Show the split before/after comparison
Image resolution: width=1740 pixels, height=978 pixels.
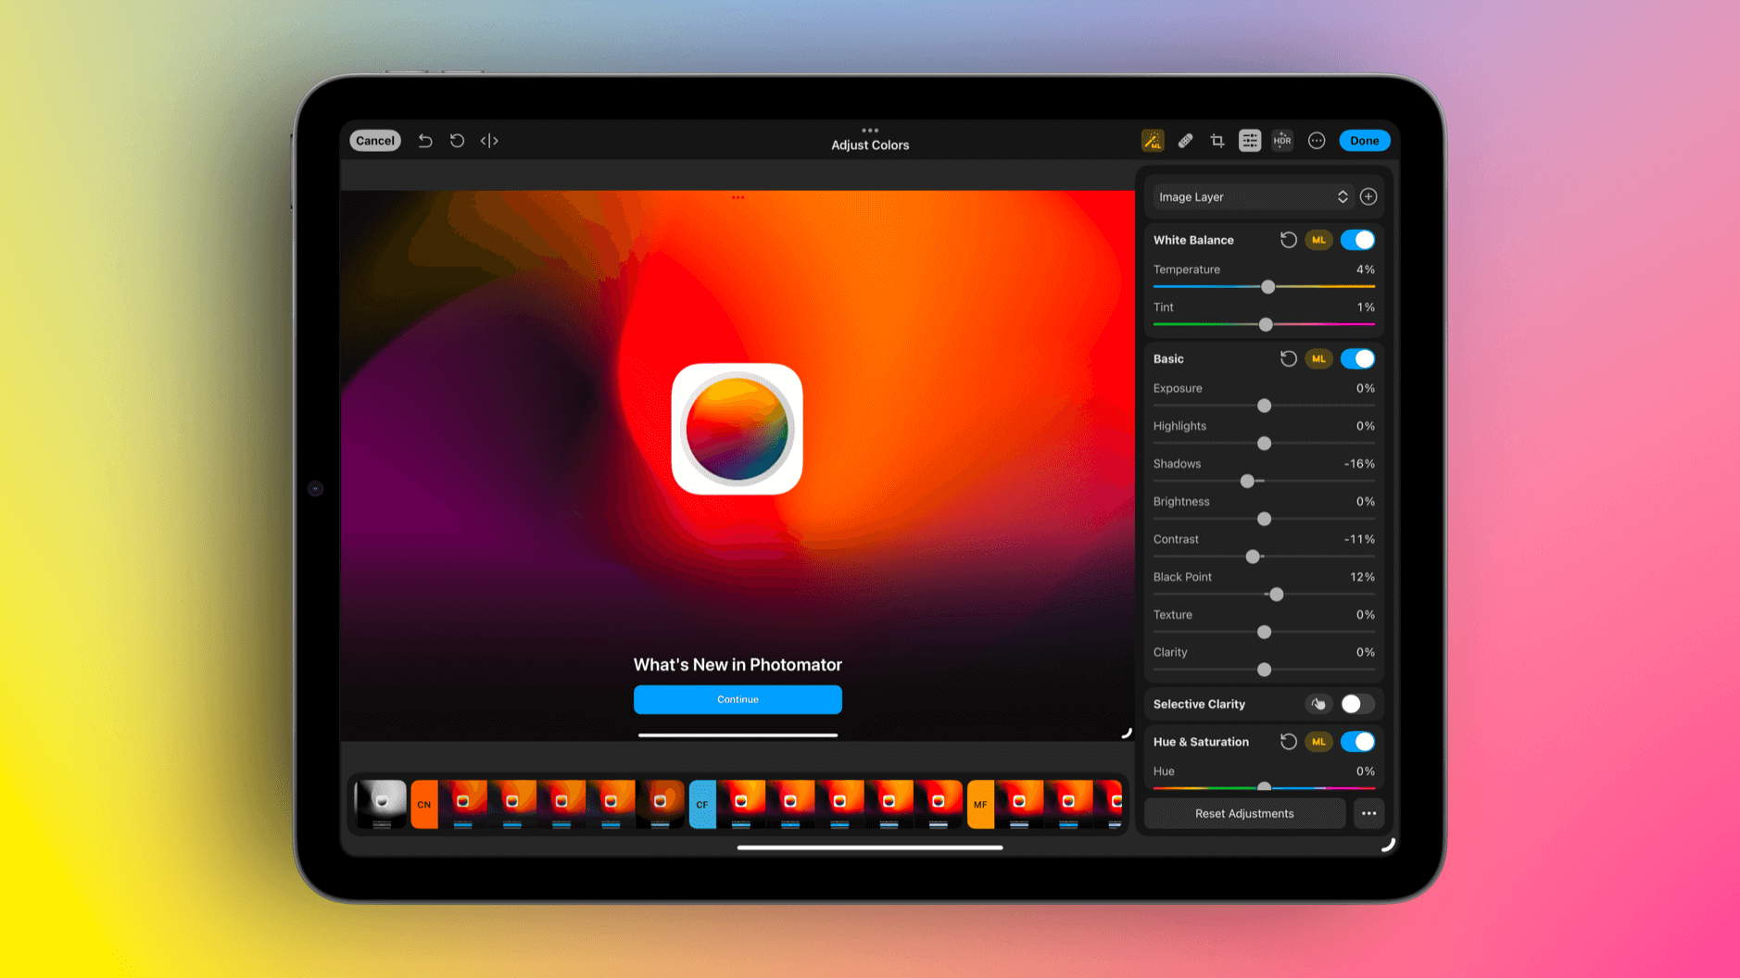click(x=489, y=141)
